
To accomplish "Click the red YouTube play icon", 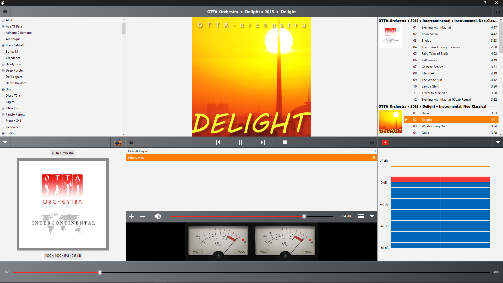I will 385,142.
